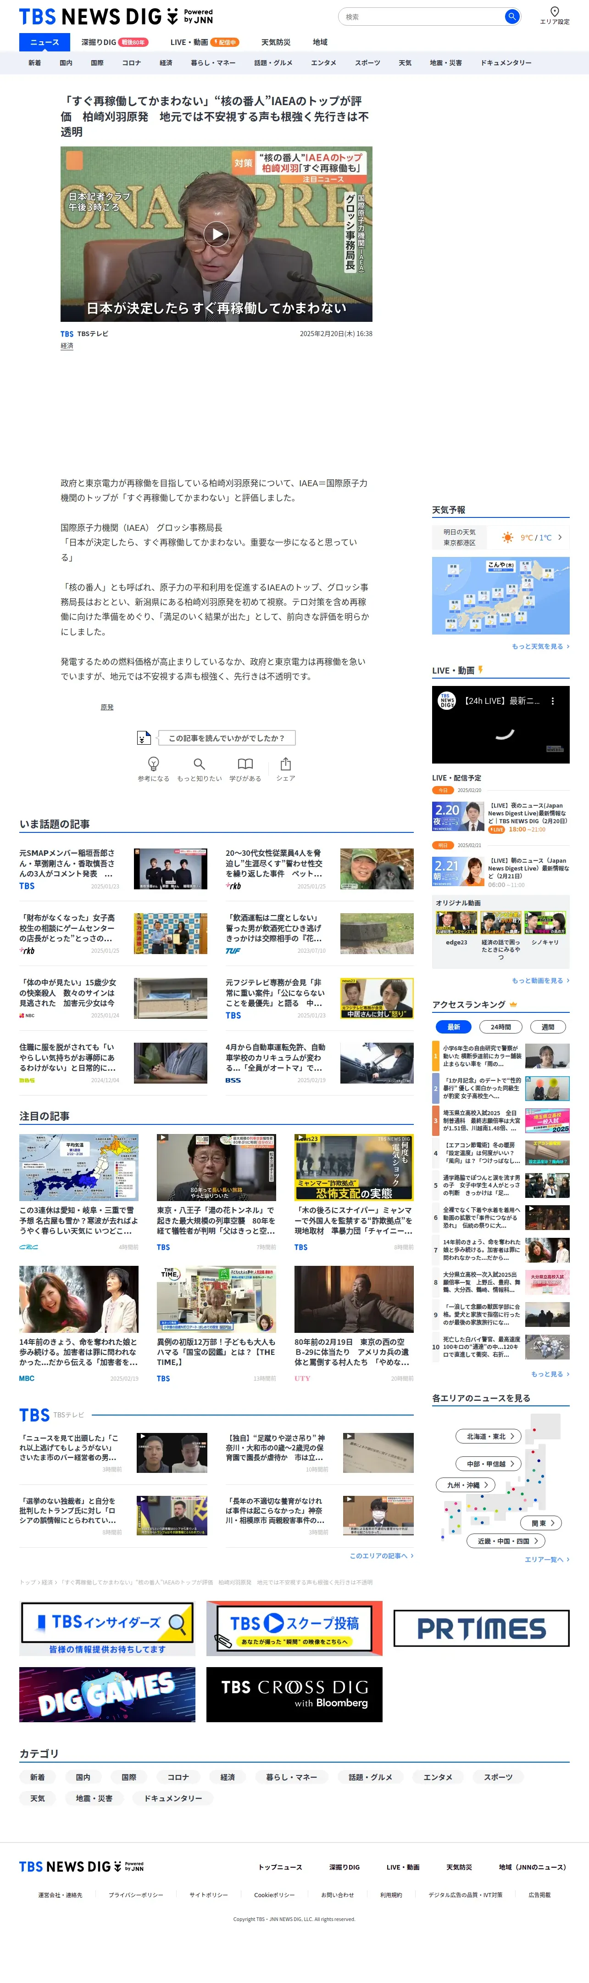Open プライバシーポリシー footer link
The image size is (589, 1983).
click(x=135, y=1895)
